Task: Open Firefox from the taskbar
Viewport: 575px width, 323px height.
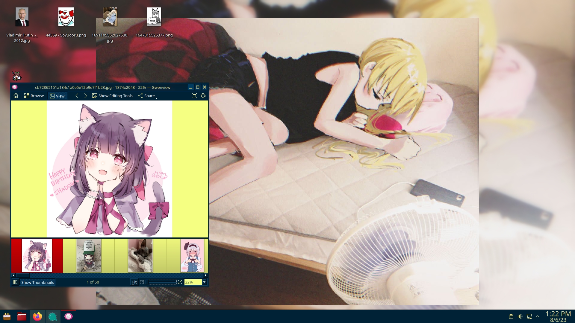Action: pyautogui.click(x=37, y=316)
